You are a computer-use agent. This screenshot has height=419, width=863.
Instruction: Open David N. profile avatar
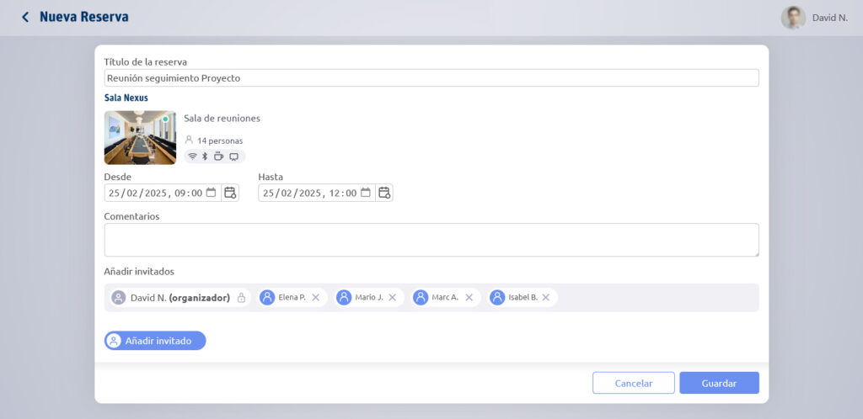793,18
